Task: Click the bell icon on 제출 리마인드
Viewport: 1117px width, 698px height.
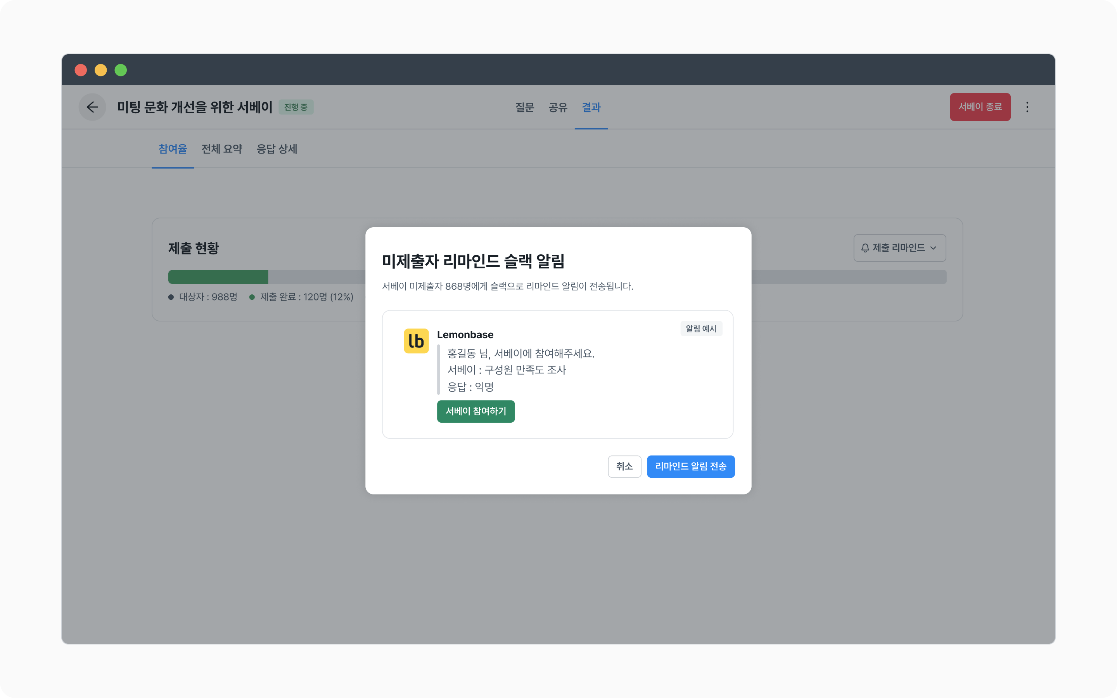Action: (x=865, y=248)
